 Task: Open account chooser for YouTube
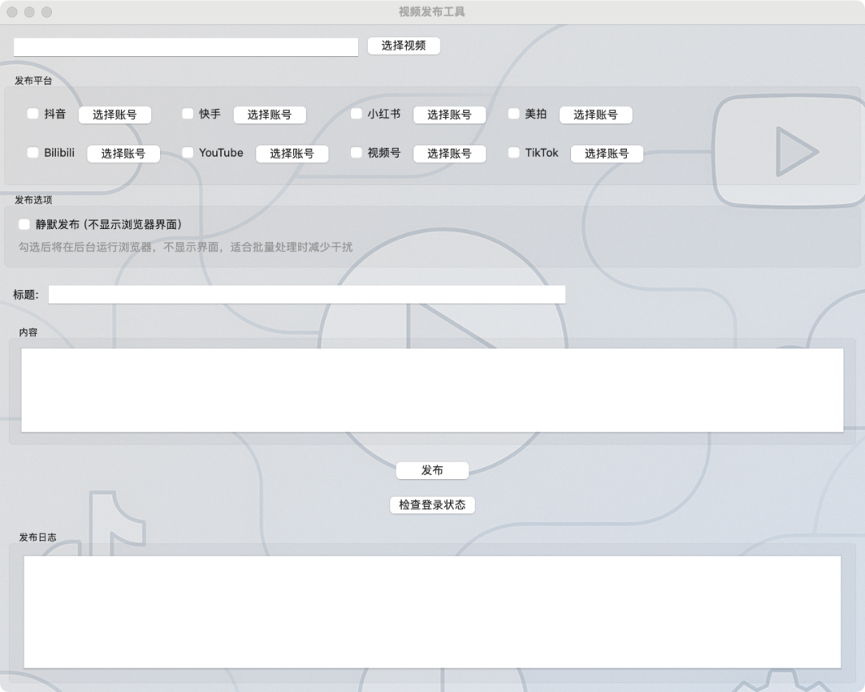[292, 154]
